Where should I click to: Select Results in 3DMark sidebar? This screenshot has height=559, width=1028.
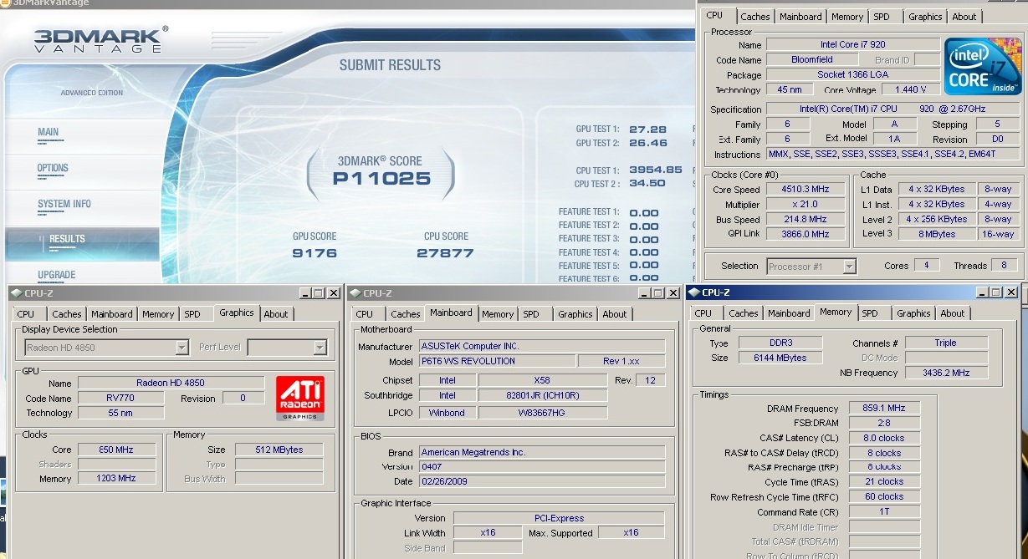click(x=67, y=239)
